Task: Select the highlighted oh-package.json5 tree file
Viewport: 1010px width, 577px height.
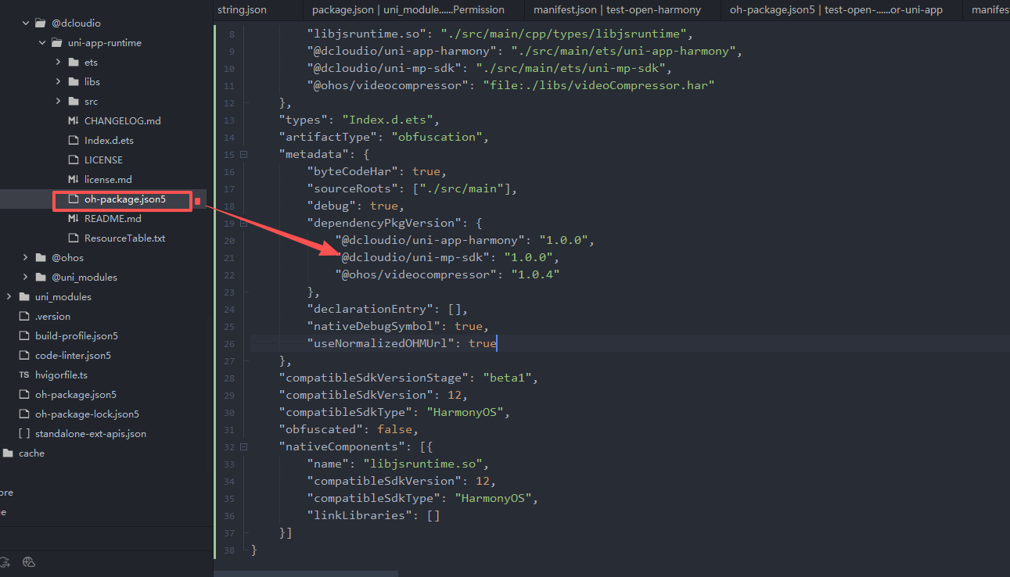Action: pos(125,199)
